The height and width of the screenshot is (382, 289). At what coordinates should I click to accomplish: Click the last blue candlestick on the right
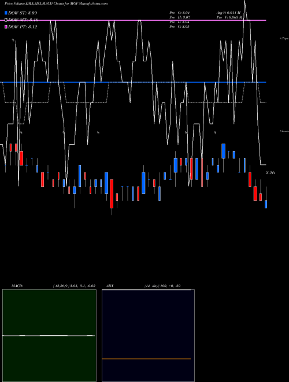pyautogui.click(x=266, y=204)
